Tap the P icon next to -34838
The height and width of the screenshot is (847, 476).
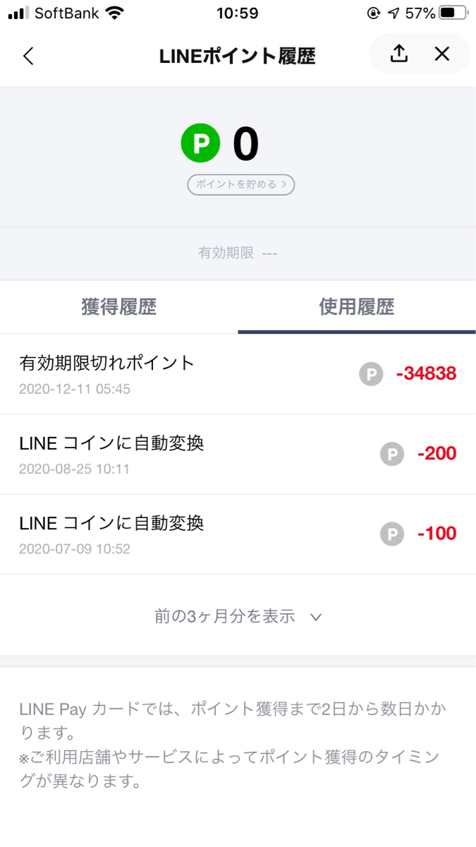pyautogui.click(x=370, y=374)
